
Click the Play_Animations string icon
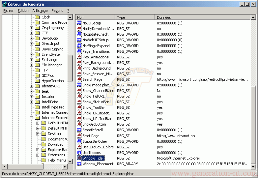tap(79, 57)
